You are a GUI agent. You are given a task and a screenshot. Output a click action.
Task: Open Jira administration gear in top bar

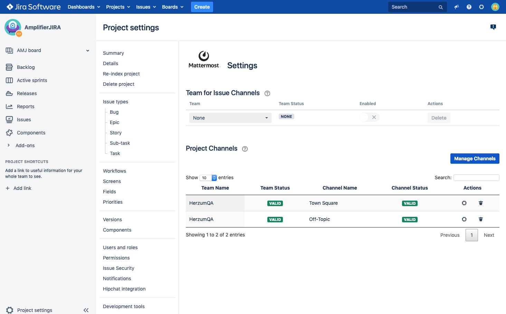pyautogui.click(x=481, y=7)
